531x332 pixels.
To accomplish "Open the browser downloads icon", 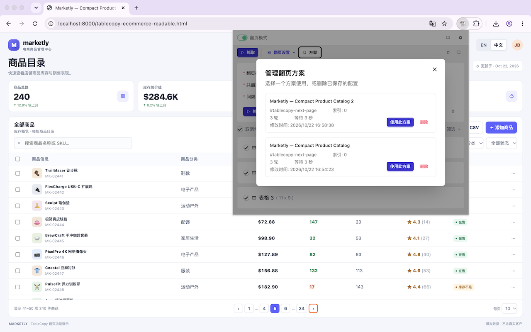I will (496, 24).
